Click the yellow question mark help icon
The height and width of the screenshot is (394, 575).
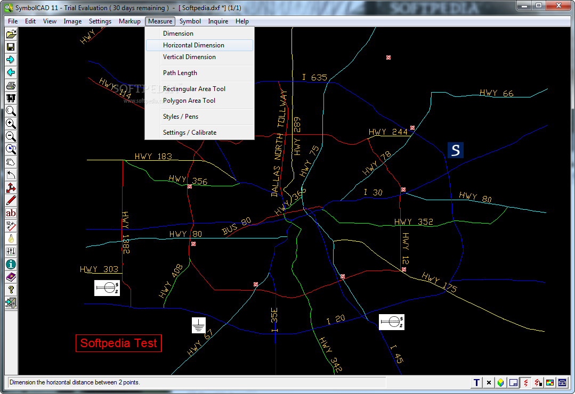point(11,290)
